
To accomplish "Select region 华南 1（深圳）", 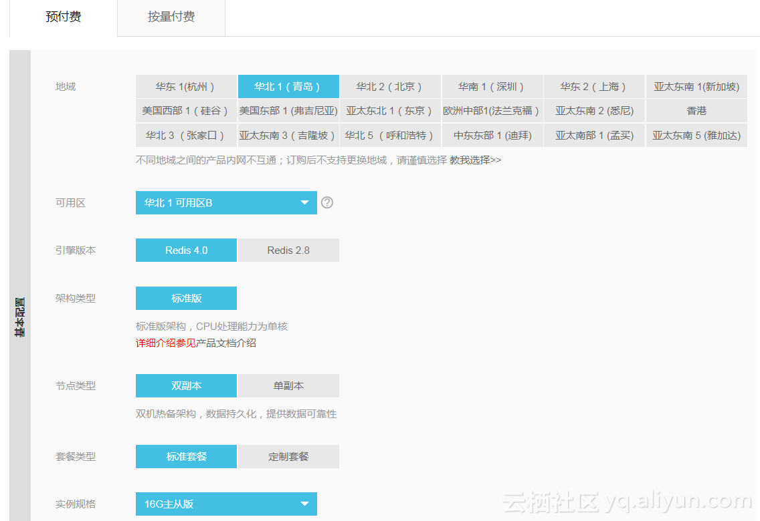I will coord(492,87).
